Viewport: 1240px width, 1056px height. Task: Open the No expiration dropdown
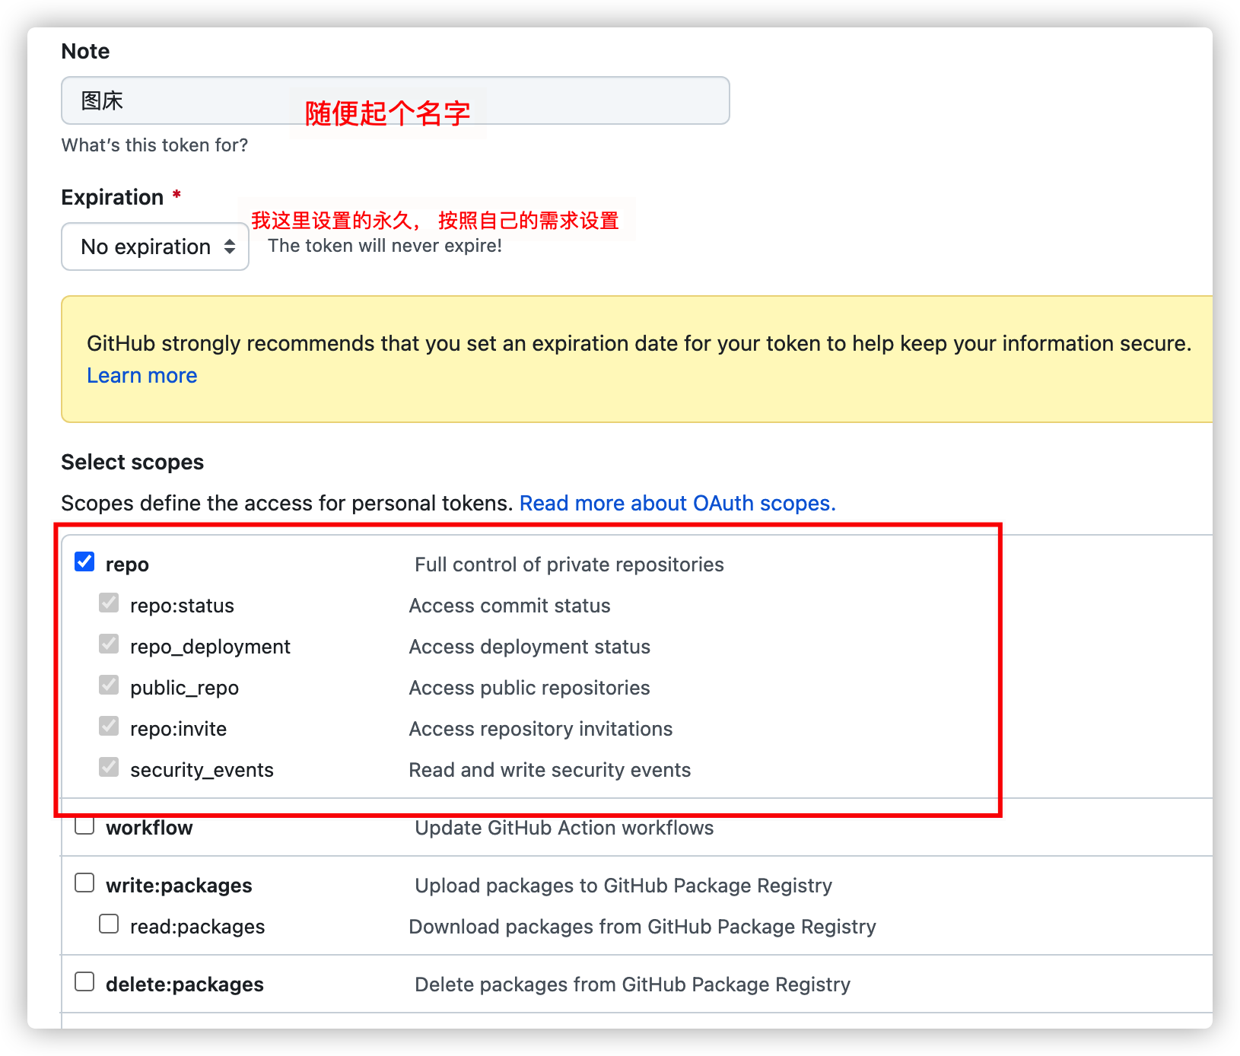(155, 247)
